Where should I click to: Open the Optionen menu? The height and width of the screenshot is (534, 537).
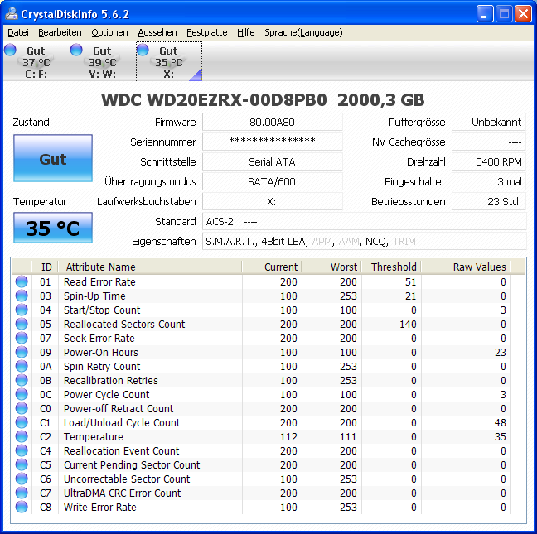[109, 32]
